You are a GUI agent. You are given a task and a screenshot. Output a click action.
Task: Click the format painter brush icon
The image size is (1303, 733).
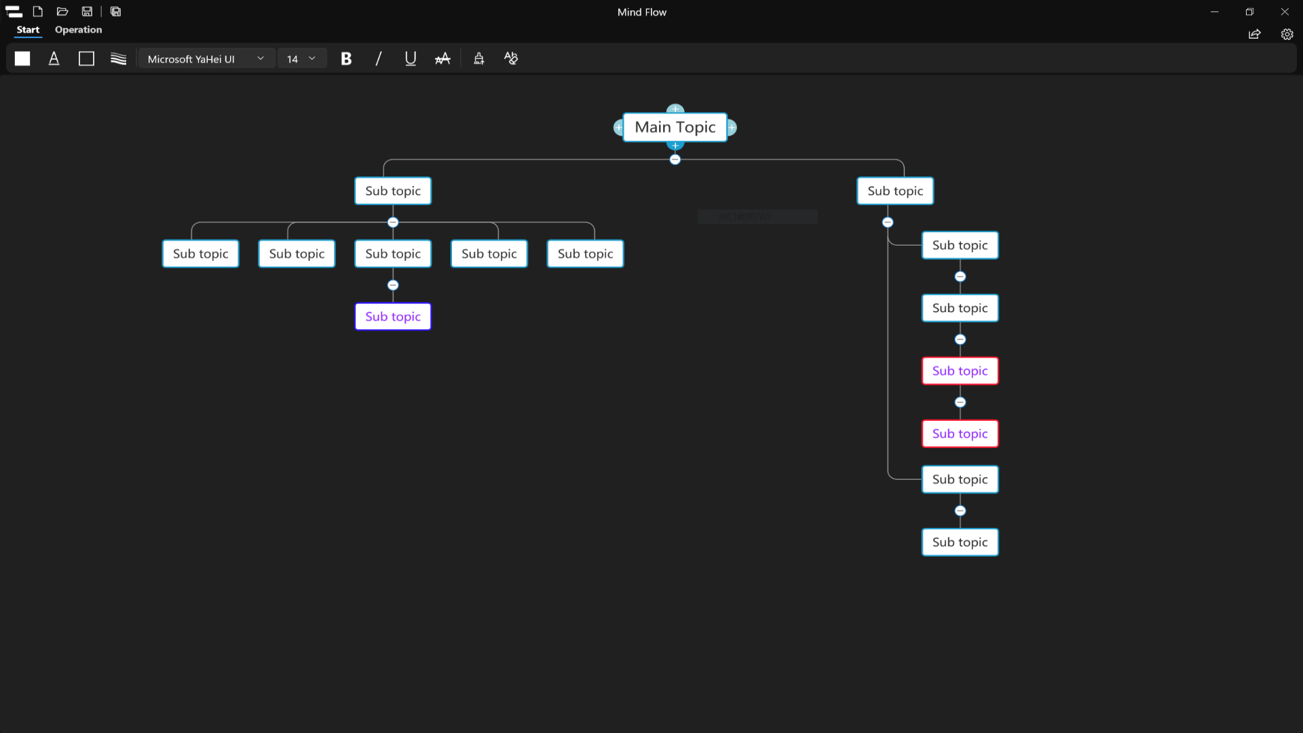click(x=479, y=59)
